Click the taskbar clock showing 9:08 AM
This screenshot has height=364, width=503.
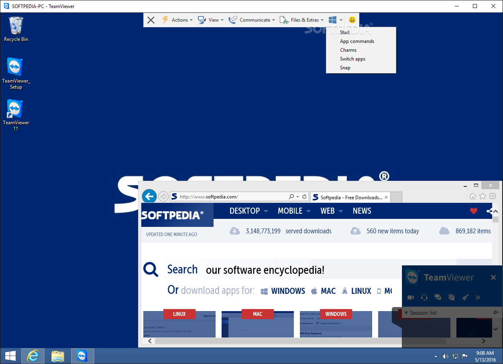coord(485,356)
